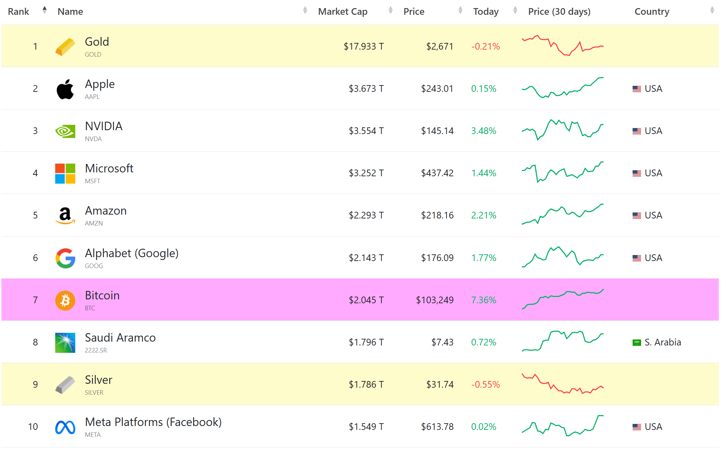The width and height of the screenshot is (723, 451).
Task: Sort by Price column arrows
Action: pos(460,10)
